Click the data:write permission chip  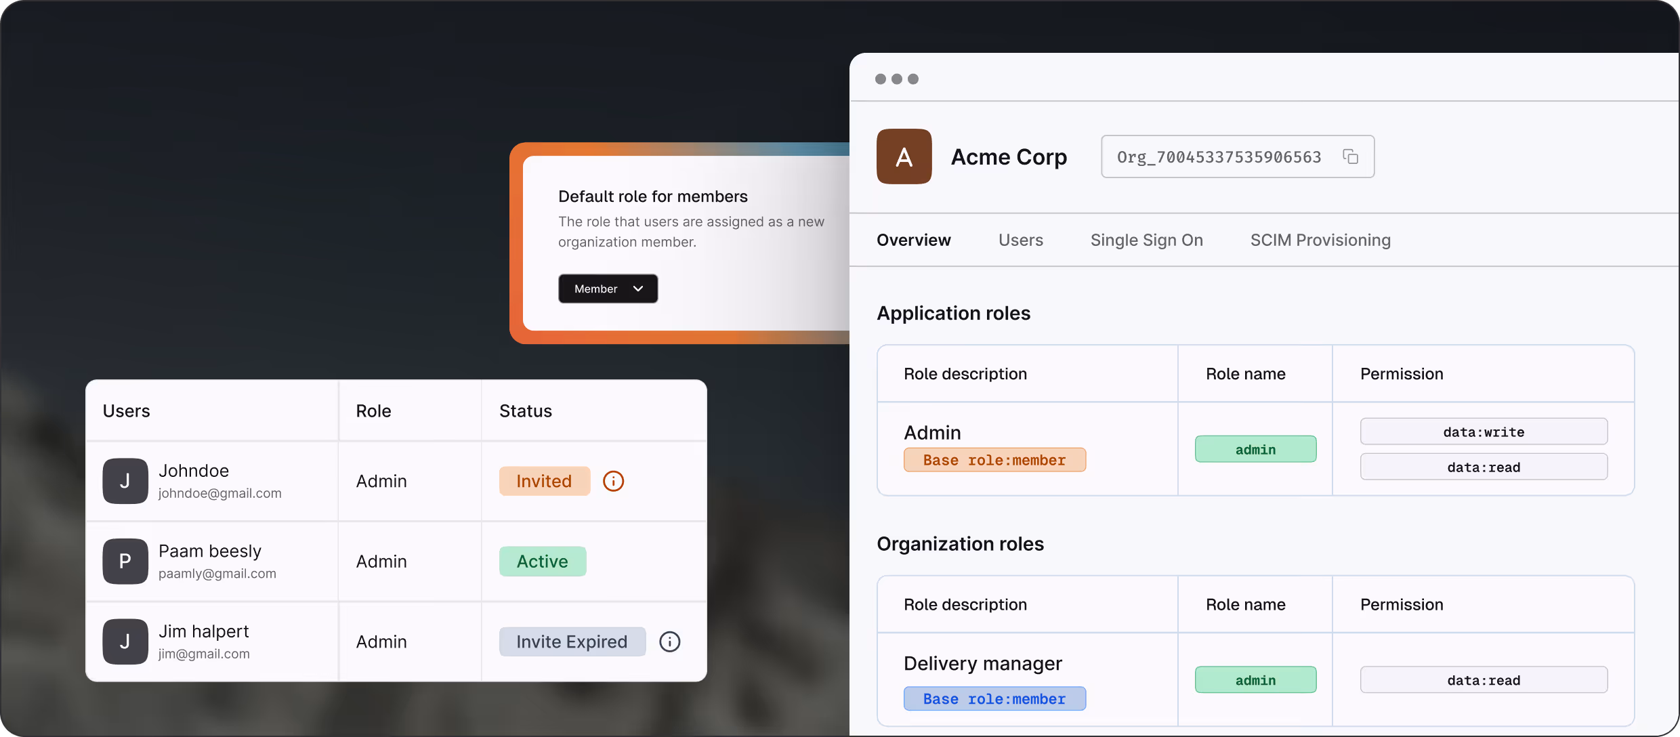[x=1483, y=431]
